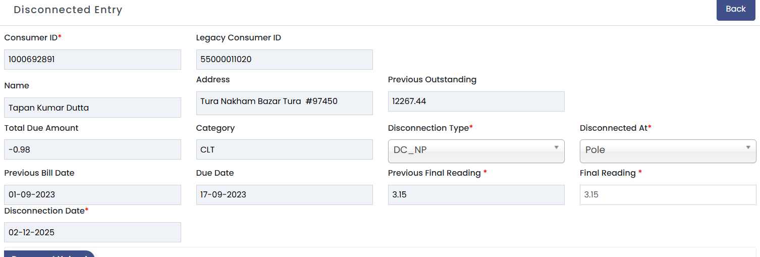Open the Disconnection Date field

[92, 232]
